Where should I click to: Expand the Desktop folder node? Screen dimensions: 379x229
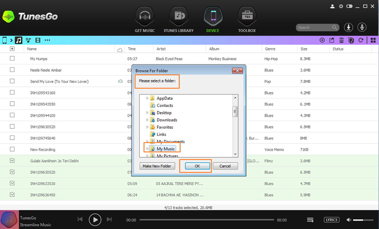(x=147, y=113)
